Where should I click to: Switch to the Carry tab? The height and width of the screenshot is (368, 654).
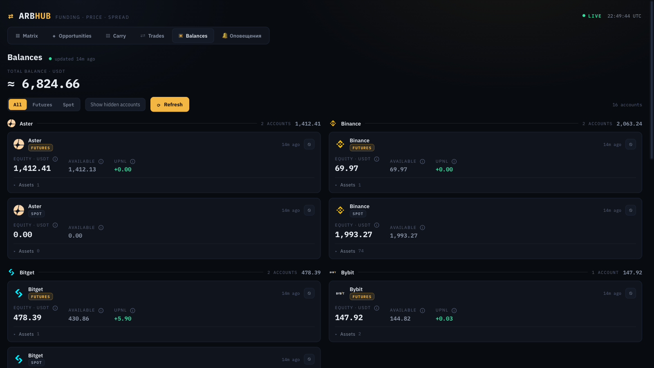point(116,36)
